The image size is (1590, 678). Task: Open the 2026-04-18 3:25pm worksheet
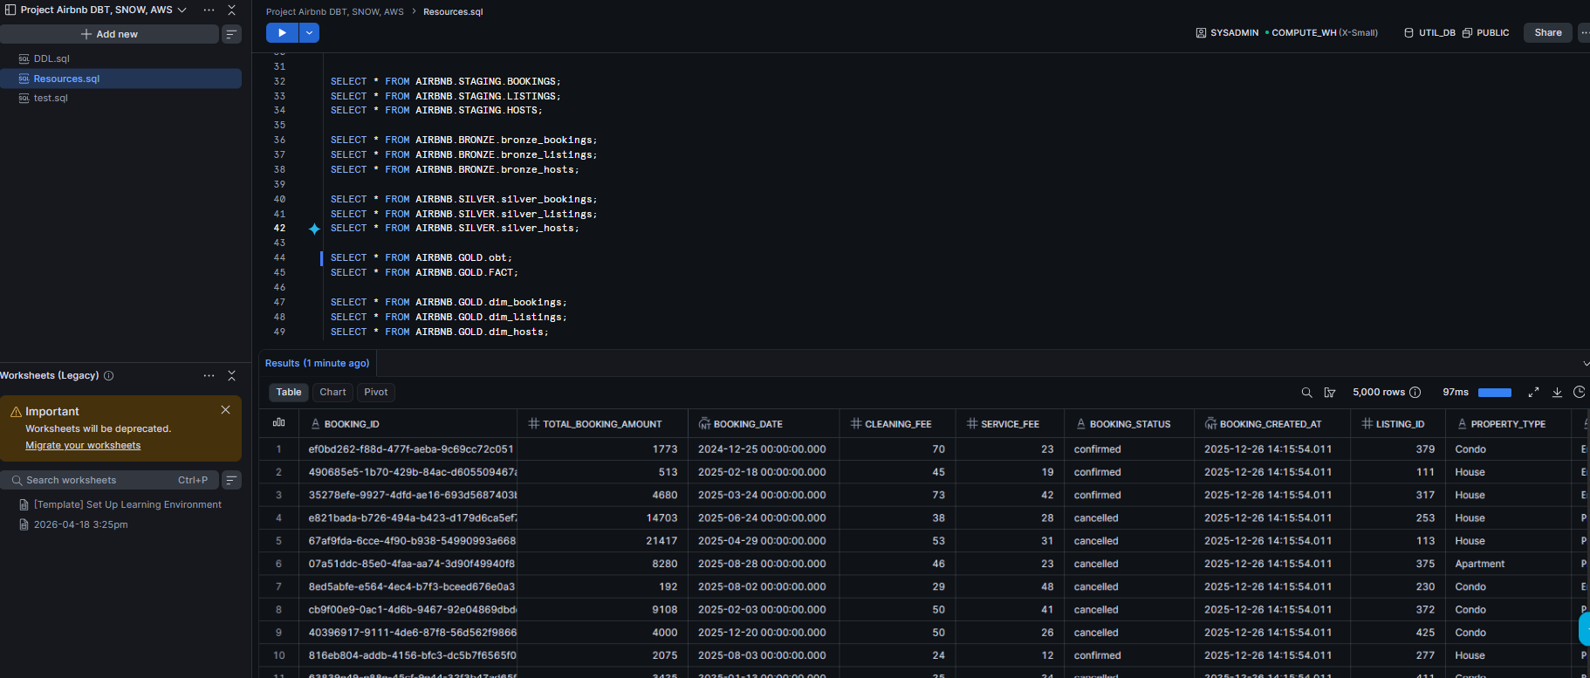click(x=80, y=524)
